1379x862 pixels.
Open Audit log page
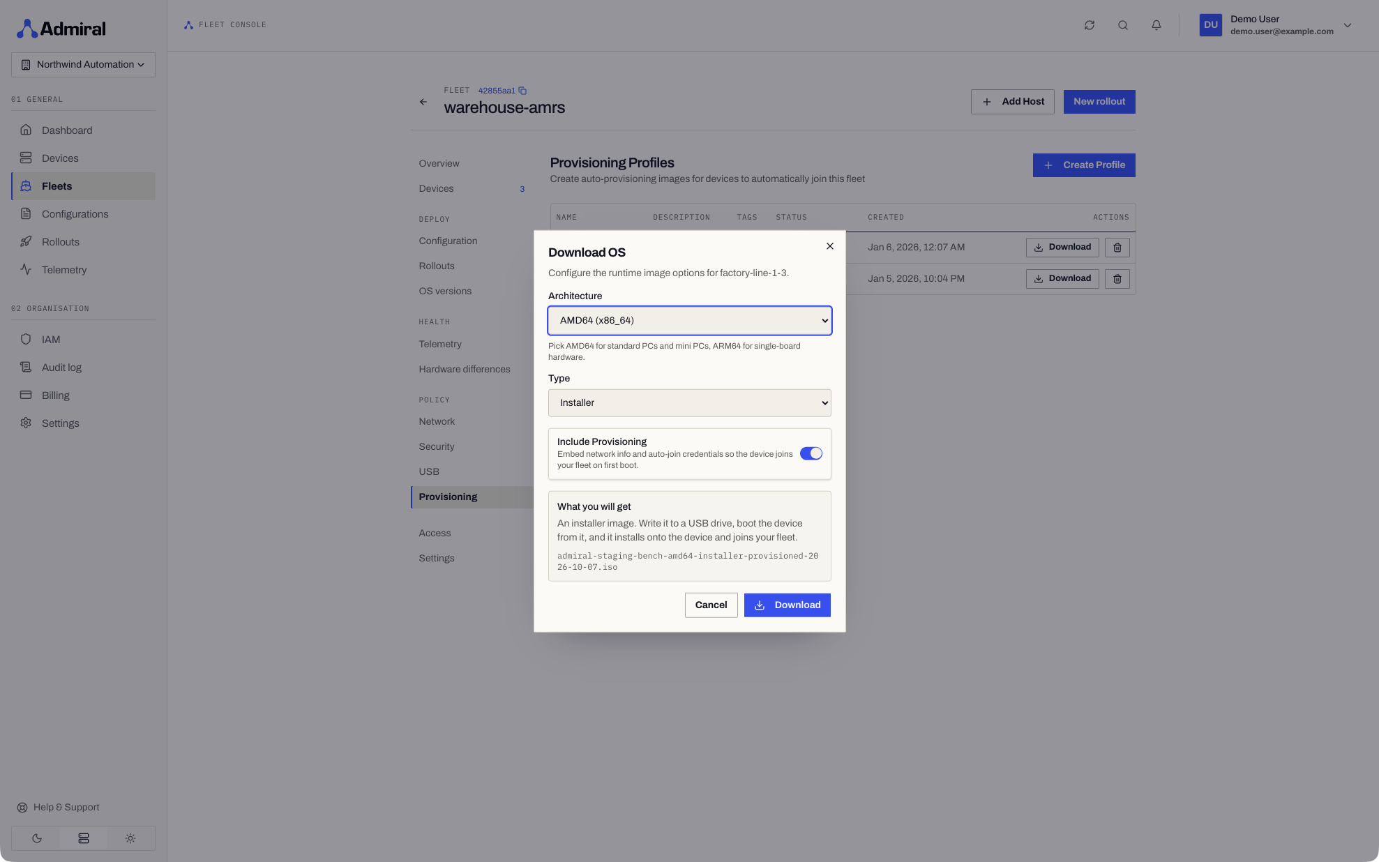coord(84,368)
